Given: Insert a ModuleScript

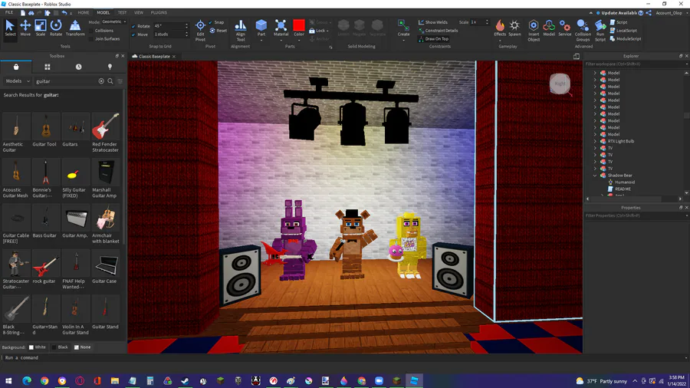Looking at the screenshot, I should (x=626, y=38).
